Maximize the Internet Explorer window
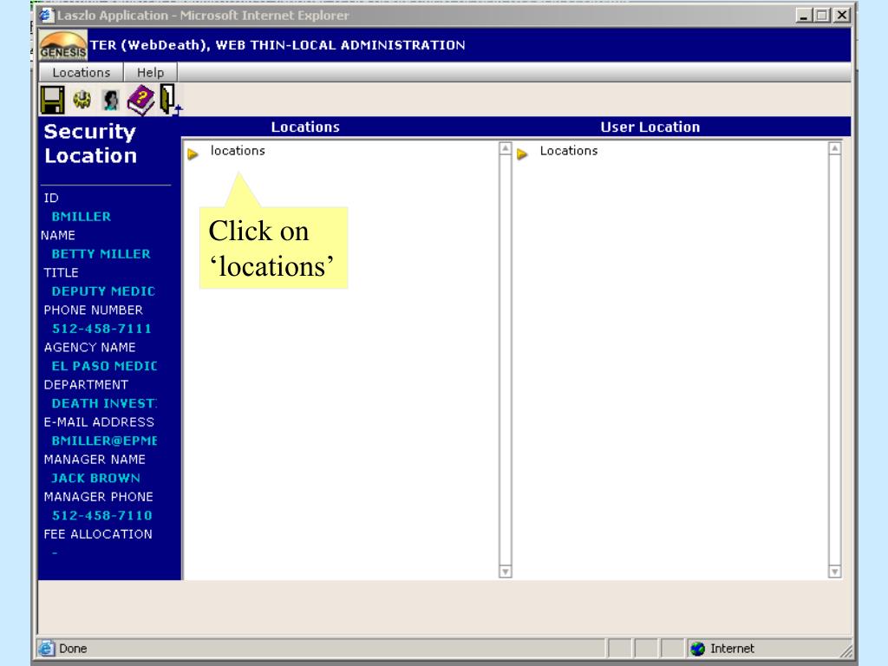Image resolution: width=888 pixels, height=666 pixels. [822, 16]
